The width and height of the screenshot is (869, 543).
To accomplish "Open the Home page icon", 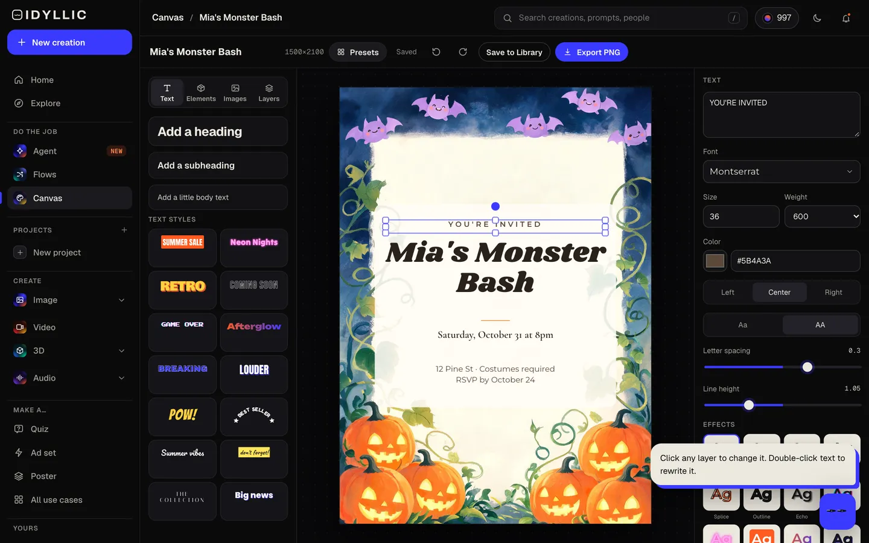I will [x=19, y=80].
